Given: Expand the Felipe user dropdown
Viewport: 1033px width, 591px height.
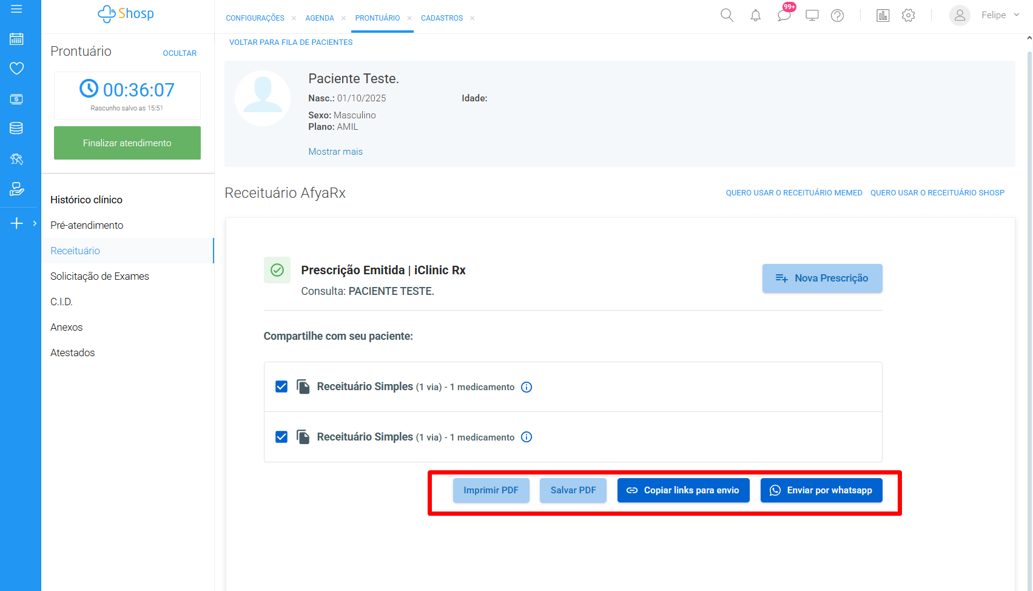Looking at the screenshot, I should [x=1017, y=15].
